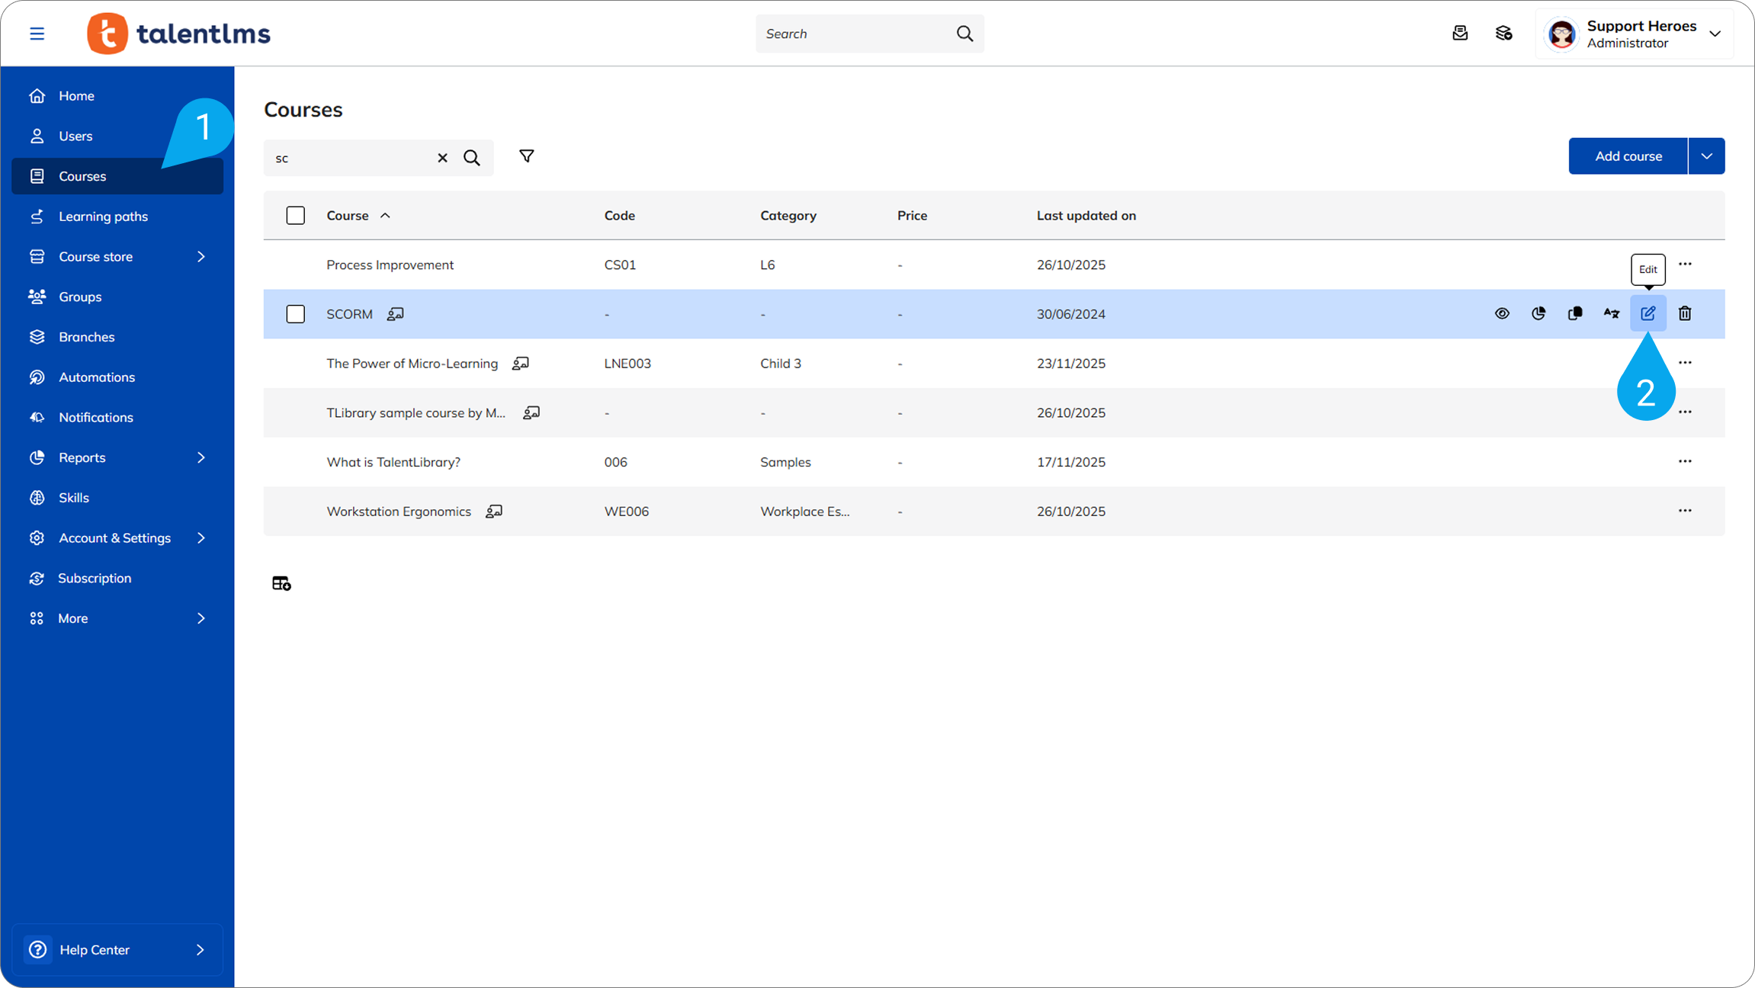The width and height of the screenshot is (1755, 988).
Task: Open the Workstation Ergonomics course
Action: coord(399,512)
